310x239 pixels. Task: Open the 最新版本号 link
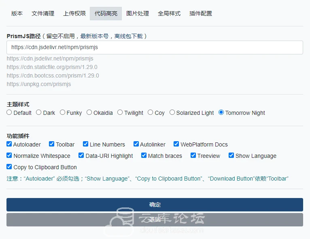95,36
